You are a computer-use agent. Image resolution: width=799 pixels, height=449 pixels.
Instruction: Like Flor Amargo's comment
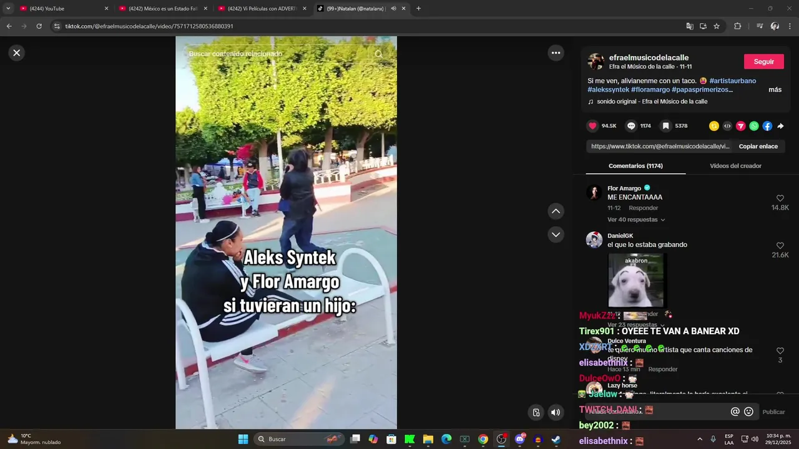pyautogui.click(x=780, y=198)
